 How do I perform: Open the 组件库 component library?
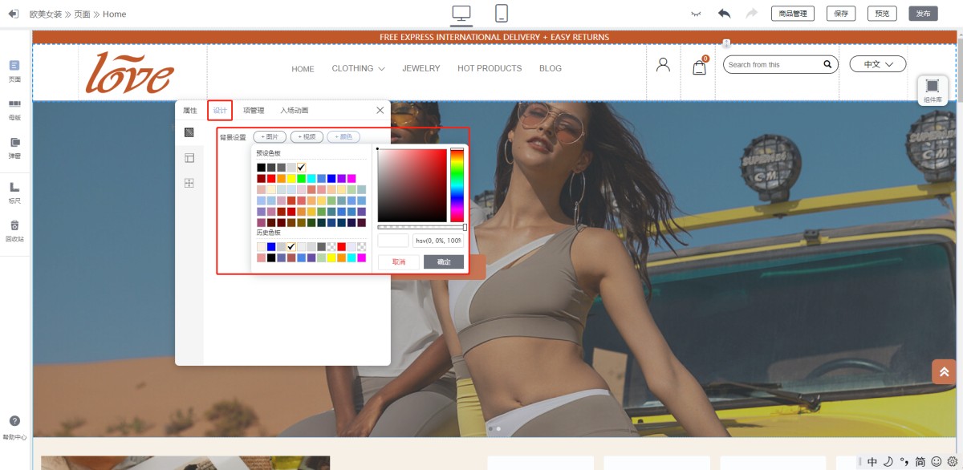[x=932, y=90]
